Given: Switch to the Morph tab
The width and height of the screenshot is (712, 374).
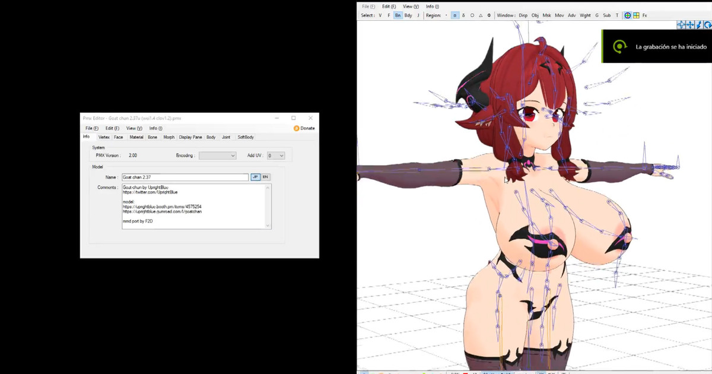Looking at the screenshot, I should (169, 137).
